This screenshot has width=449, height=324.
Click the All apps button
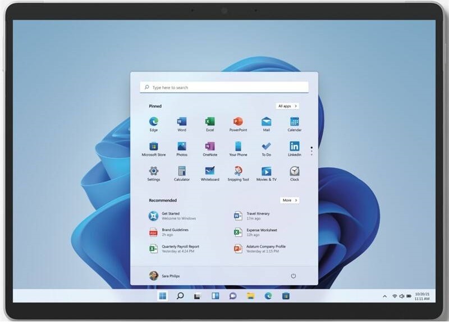[287, 106]
